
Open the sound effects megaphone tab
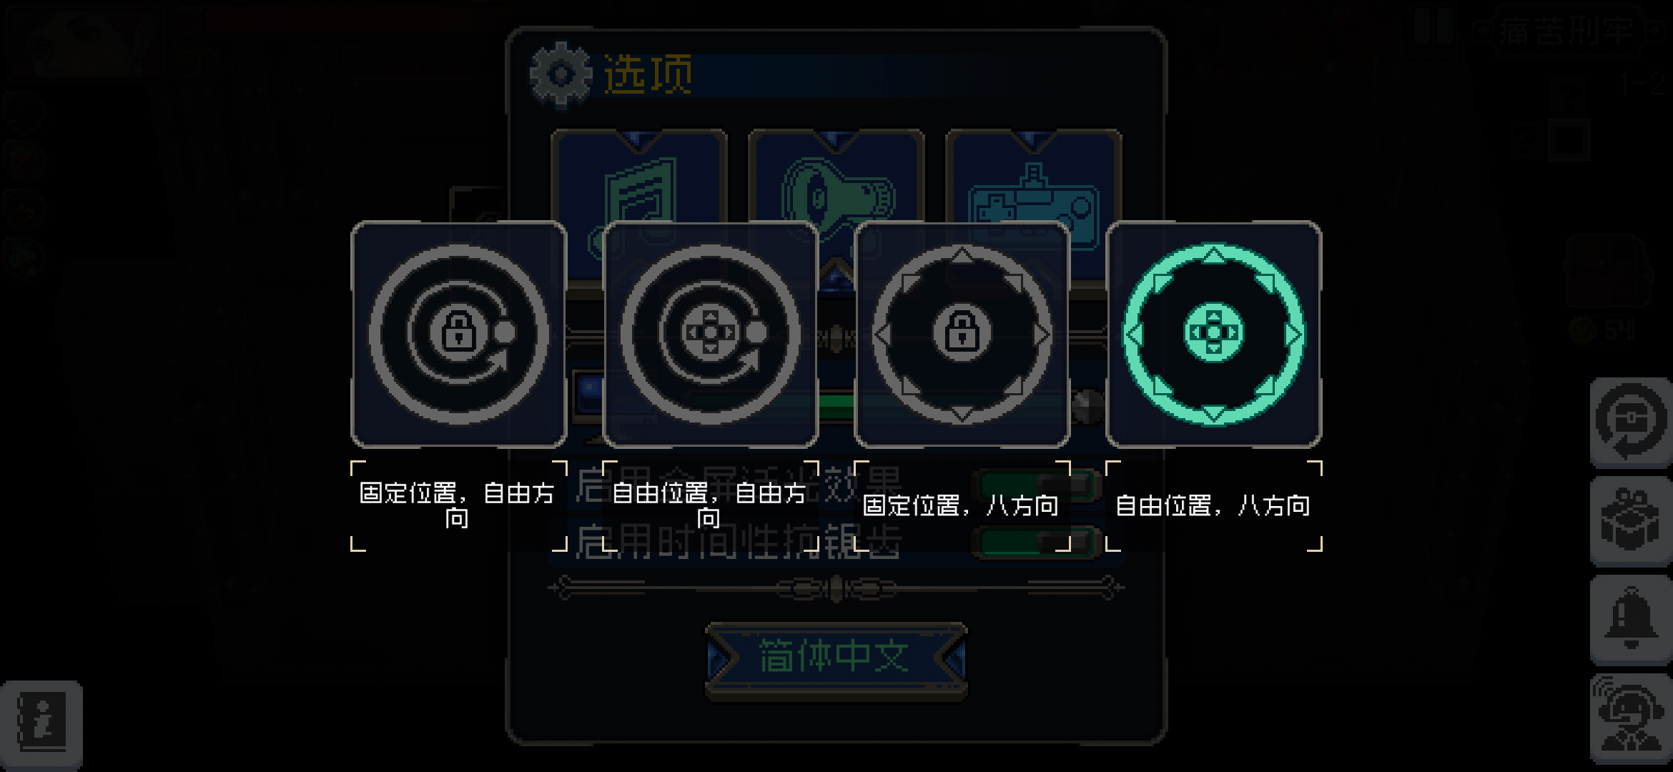[836, 176]
